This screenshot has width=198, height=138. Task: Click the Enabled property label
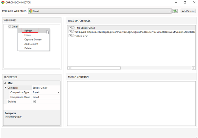click(x=12, y=101)
